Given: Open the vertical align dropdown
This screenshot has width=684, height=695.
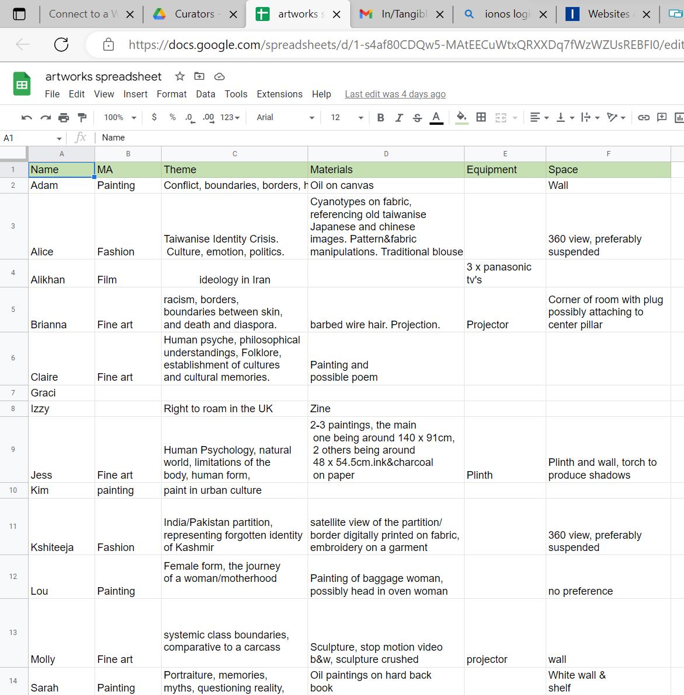Looking at the screenshot, I should click(x=566, y=117).
